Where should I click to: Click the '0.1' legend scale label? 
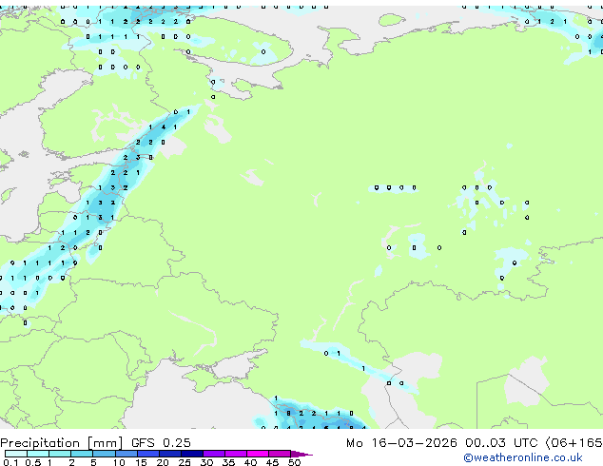(x=10, y=462)
